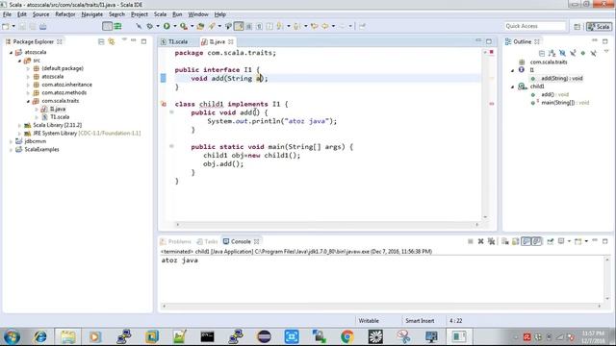Open the Windows Start button

tap(12, 336)
